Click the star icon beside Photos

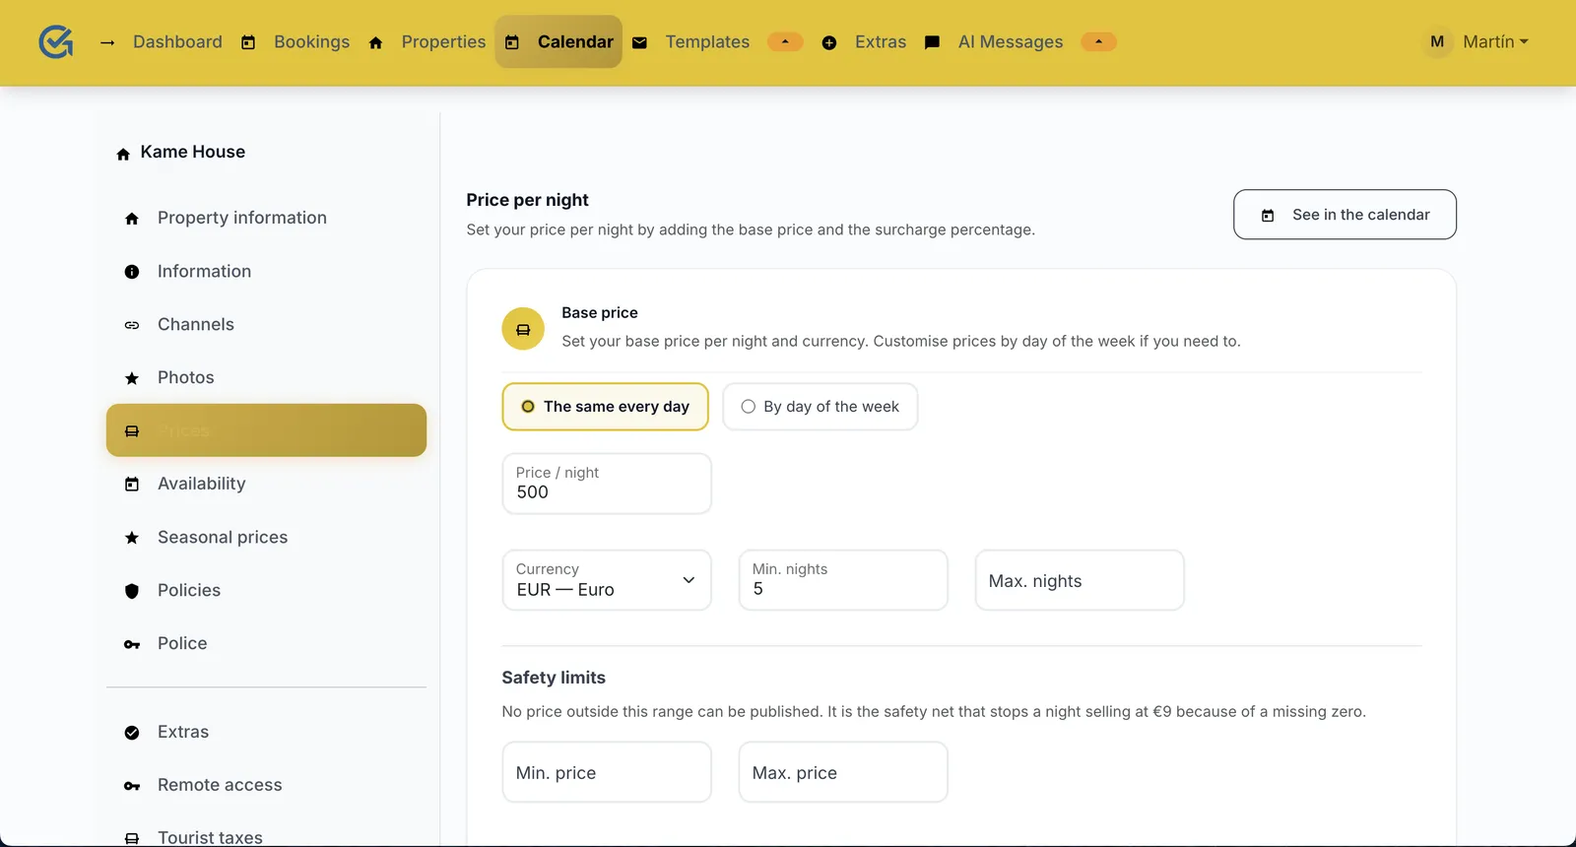[132, 378]
